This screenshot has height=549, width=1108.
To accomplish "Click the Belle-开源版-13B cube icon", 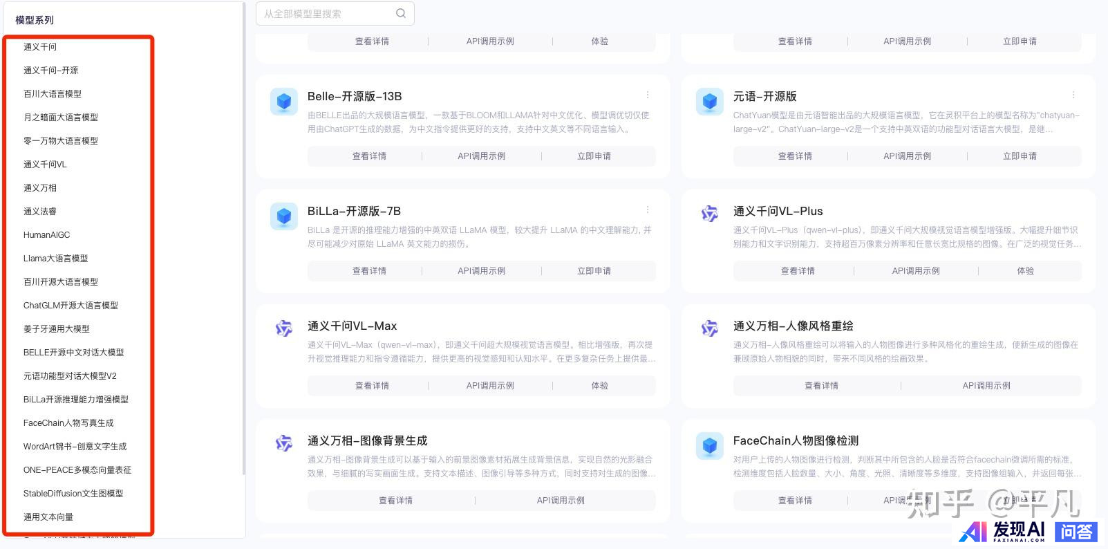I will tap(283, 102).
